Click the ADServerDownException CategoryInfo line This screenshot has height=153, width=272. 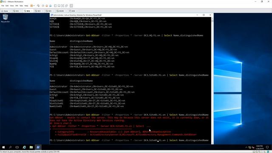coord(113,132)
